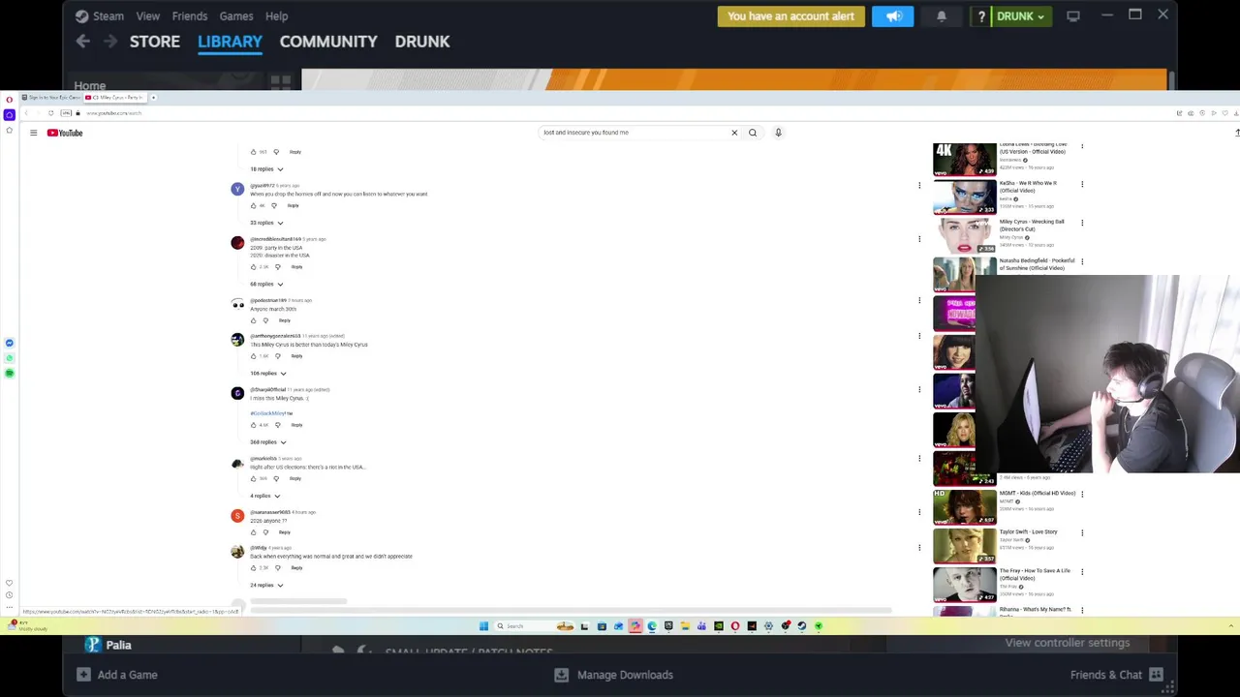Open Friends & Chat in Steam
The width and height of the screenshot is (1240, 697).
click(1117, 675)
